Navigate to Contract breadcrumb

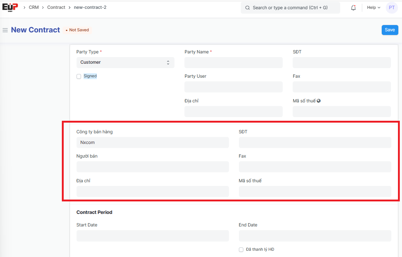pos(56,7)
